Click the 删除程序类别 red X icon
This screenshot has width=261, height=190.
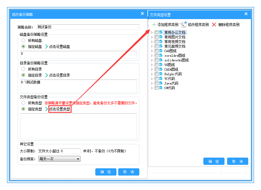[x=214, y=25]
